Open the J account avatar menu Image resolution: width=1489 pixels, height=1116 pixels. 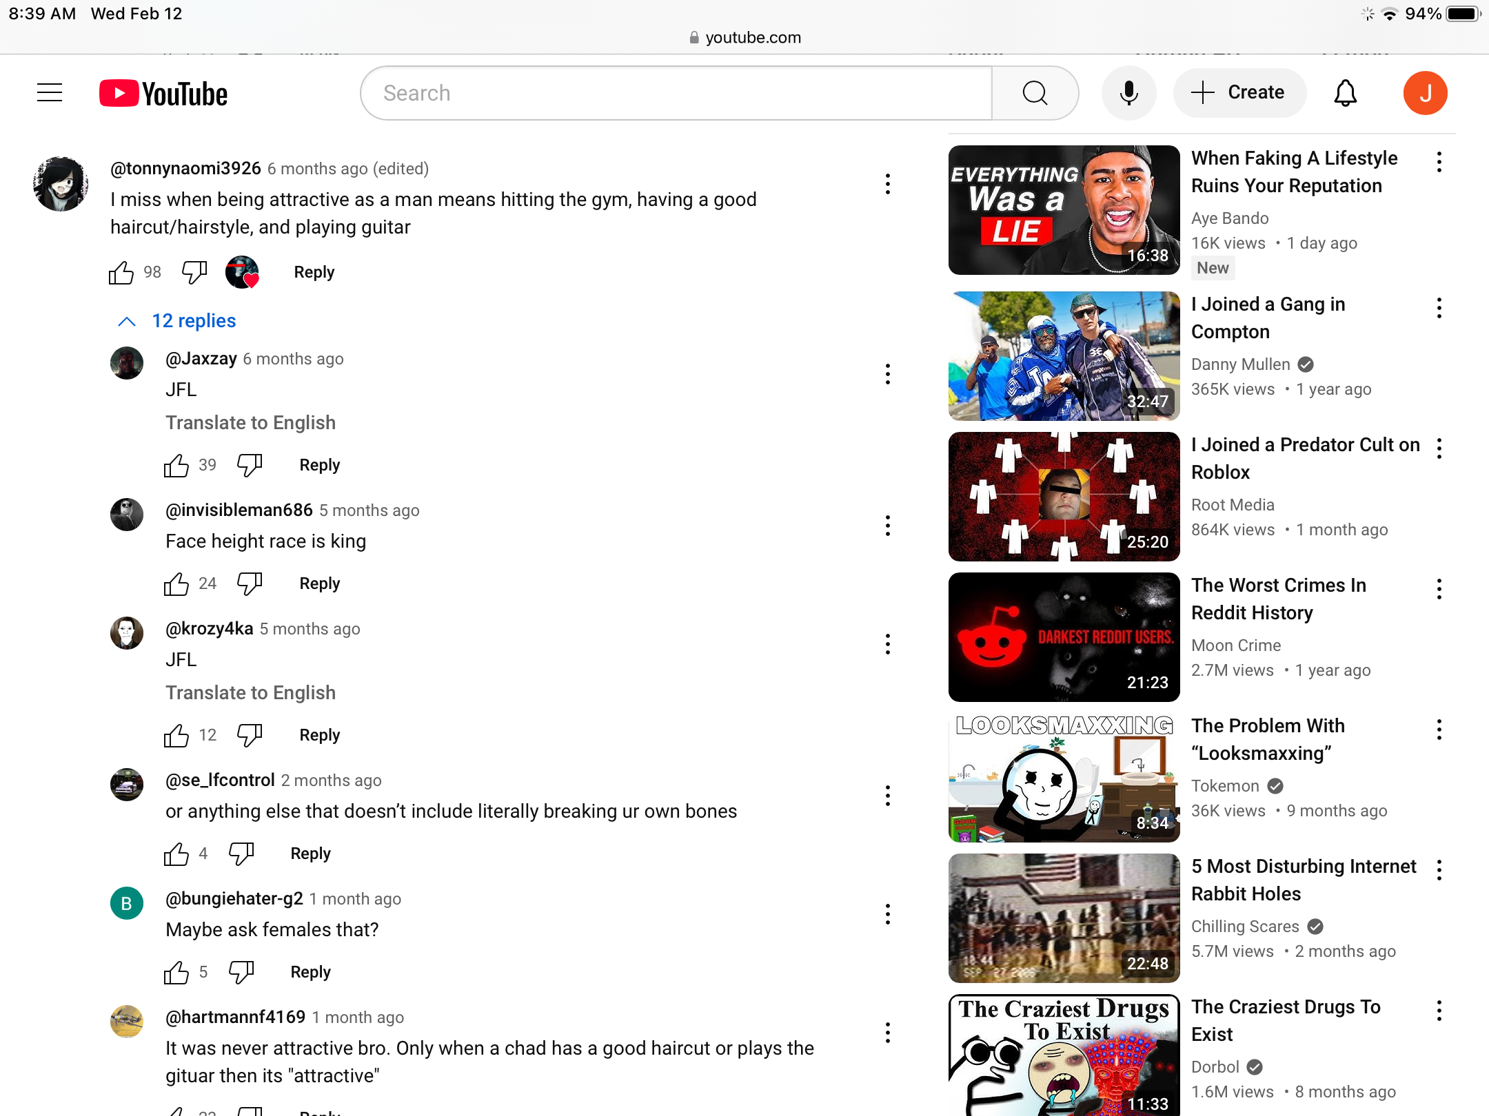click(1425, 93)
